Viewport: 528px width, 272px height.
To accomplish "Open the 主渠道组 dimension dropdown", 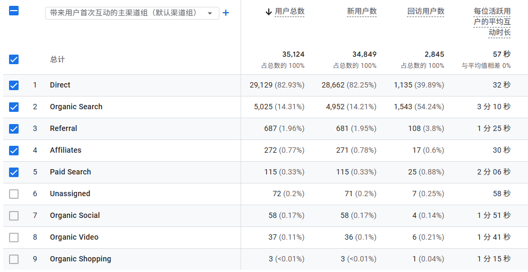I will click(x=132, y=13).
